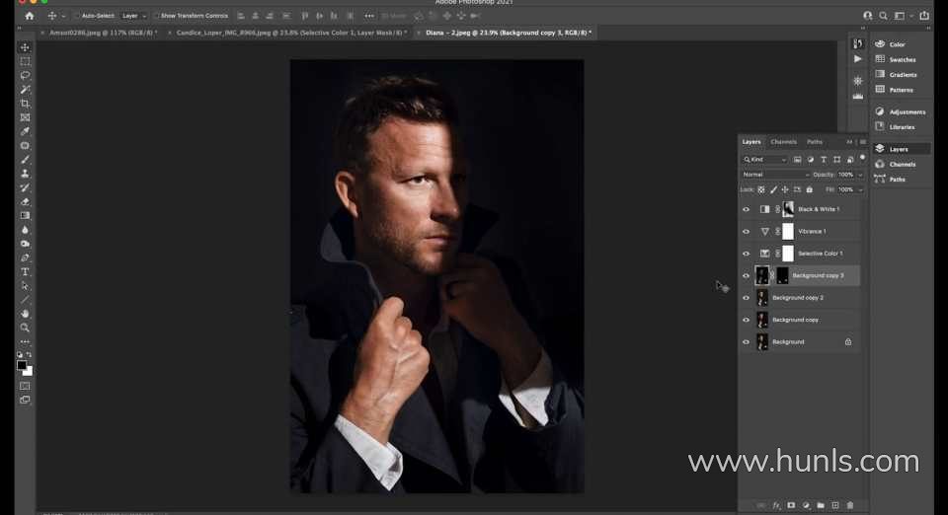Switch to the Amsot0286.jpeg document tab
Image resolution: width=948 pixels, height=515 pixels.
click(104, 33)
